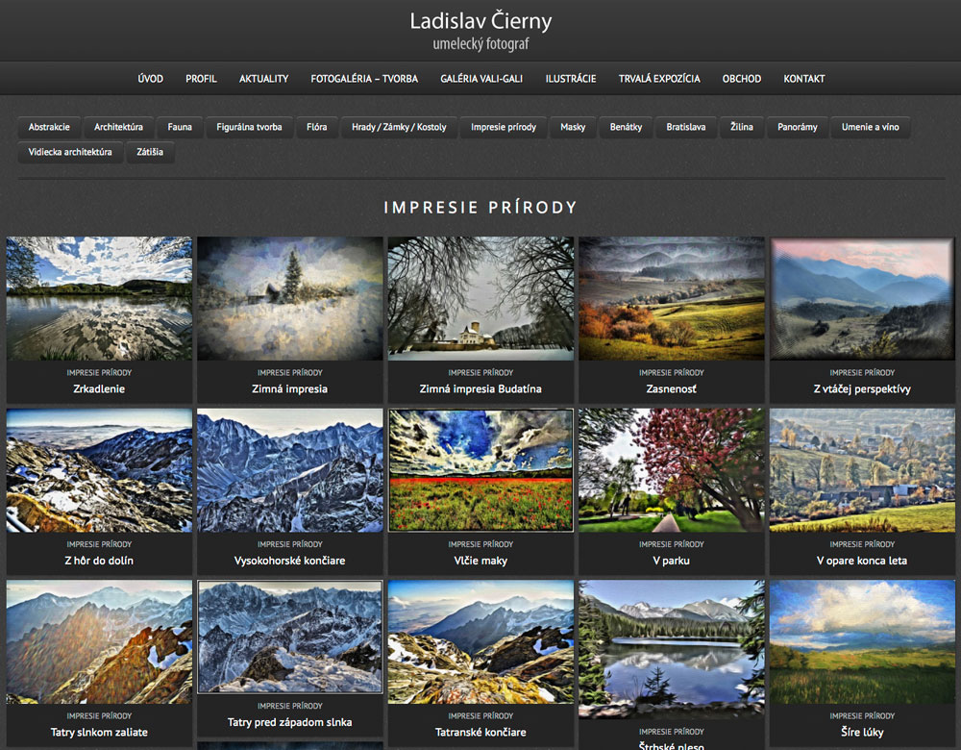Screen dimensions: 961x750
Task: Choose the Benátky category
Action: (626, 127)
